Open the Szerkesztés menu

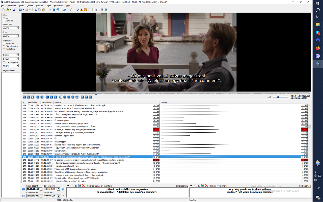click(11, 5)
